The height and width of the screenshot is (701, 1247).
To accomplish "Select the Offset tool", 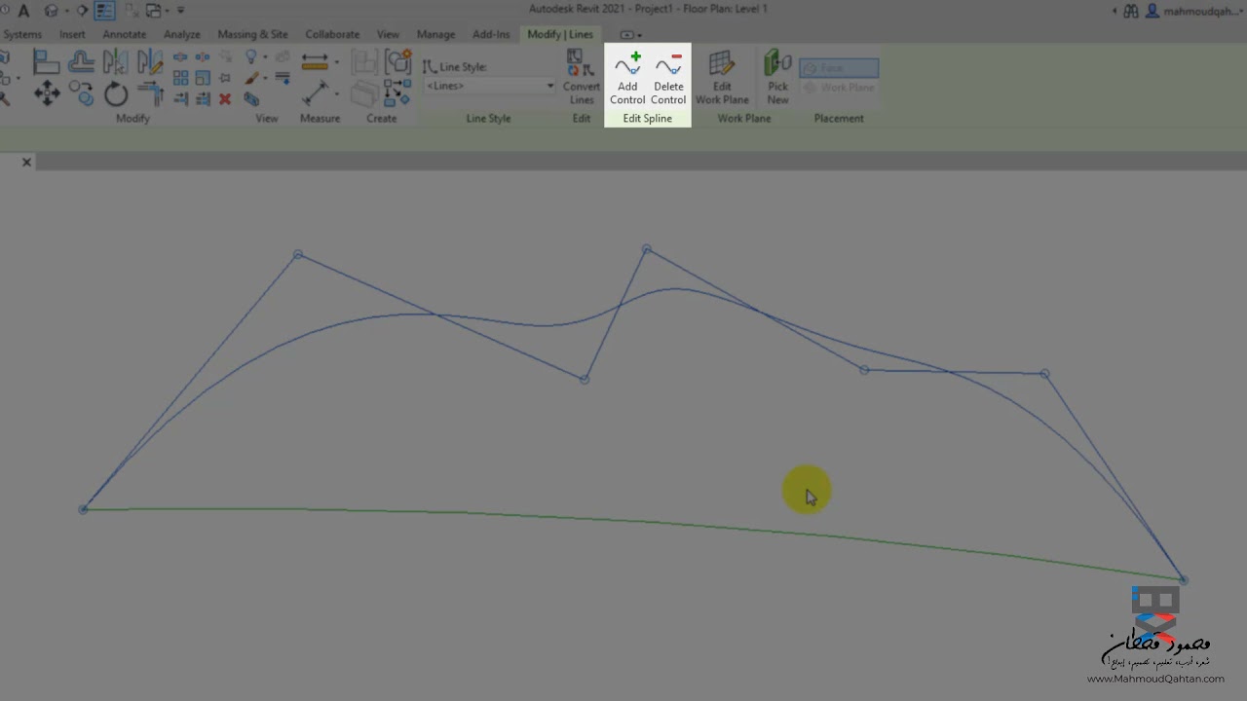I will [82, 61].
